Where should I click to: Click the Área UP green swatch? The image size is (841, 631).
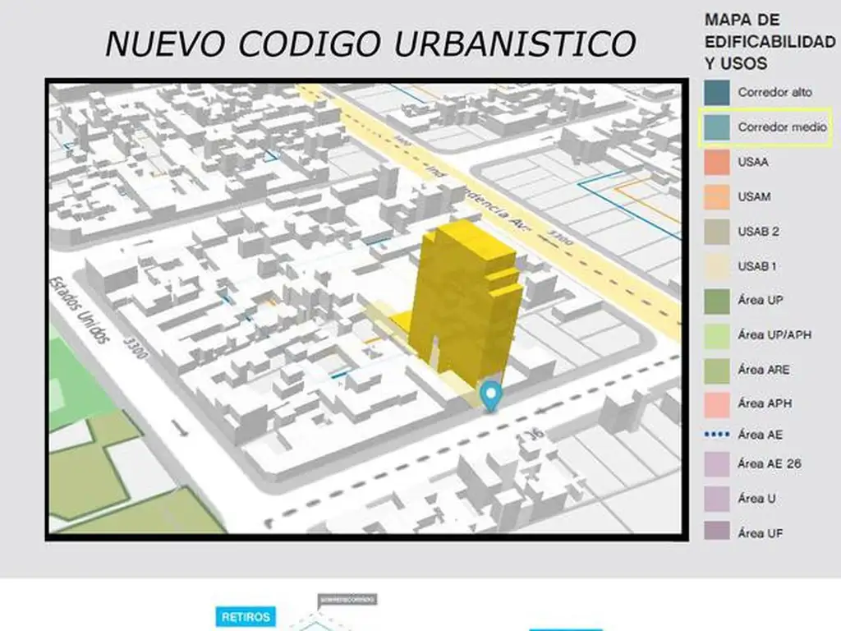(717, 301)
